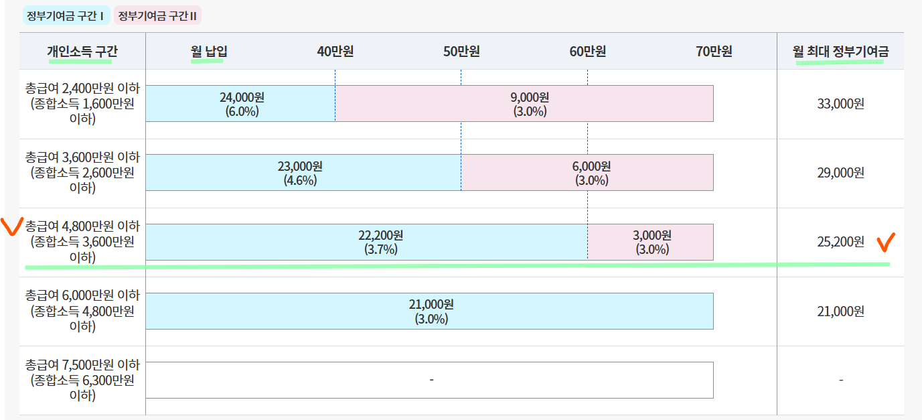The height and width of the screenshot is (420, 922).
Task: Click the 21,000원 (3.0%) blue bar
Action: point(430,311)
